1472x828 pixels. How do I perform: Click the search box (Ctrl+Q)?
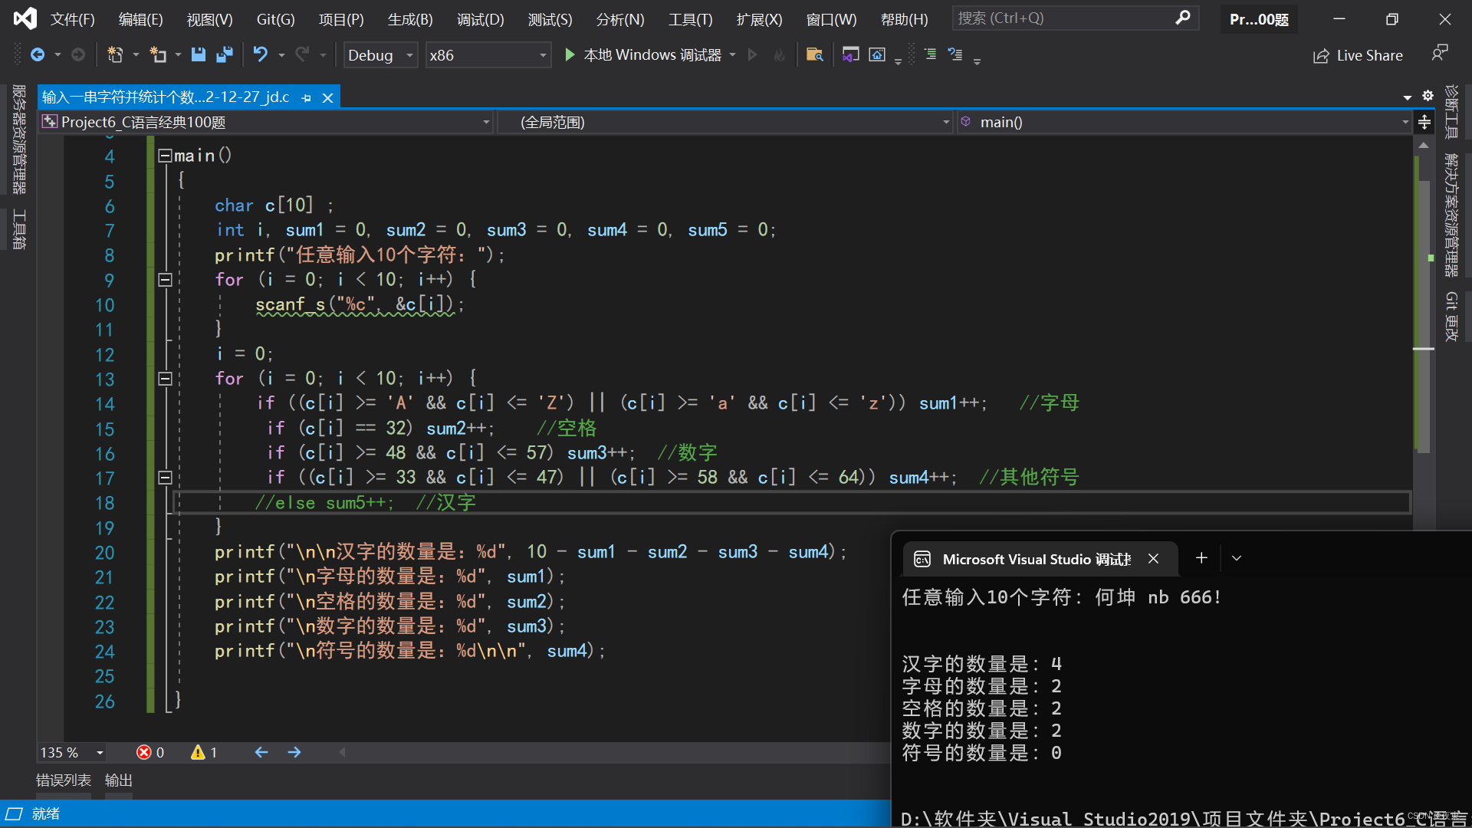click(x=1066, y=18)
